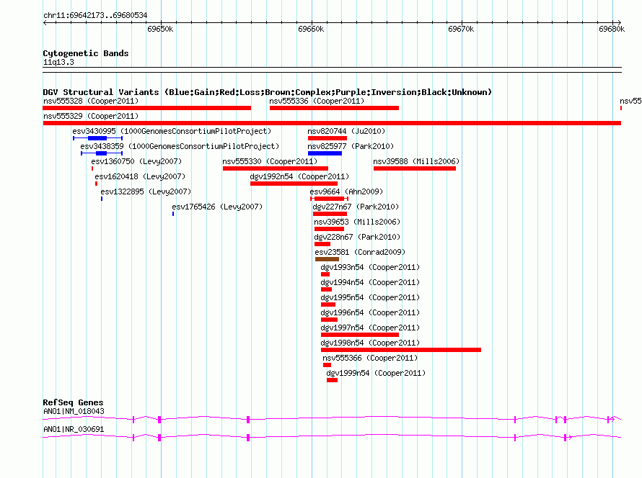
Task: Click the esv1360750 (Levy2007) label
Action: click(136, 161)
